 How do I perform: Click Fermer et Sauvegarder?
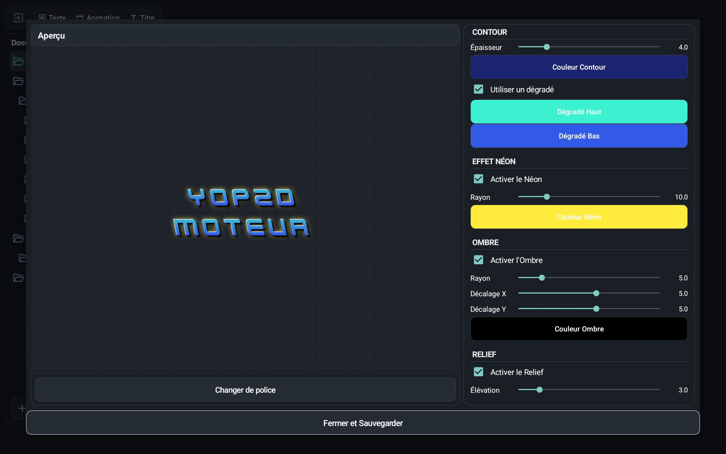[x=363, y=423]
